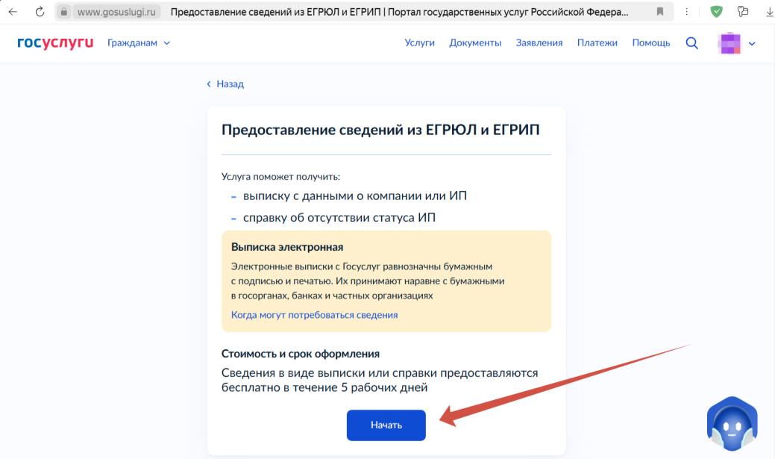Click the bookmark icon in address bar
Image resolution: width=775 pixels, height=459 pixels.
pos(660,12)
